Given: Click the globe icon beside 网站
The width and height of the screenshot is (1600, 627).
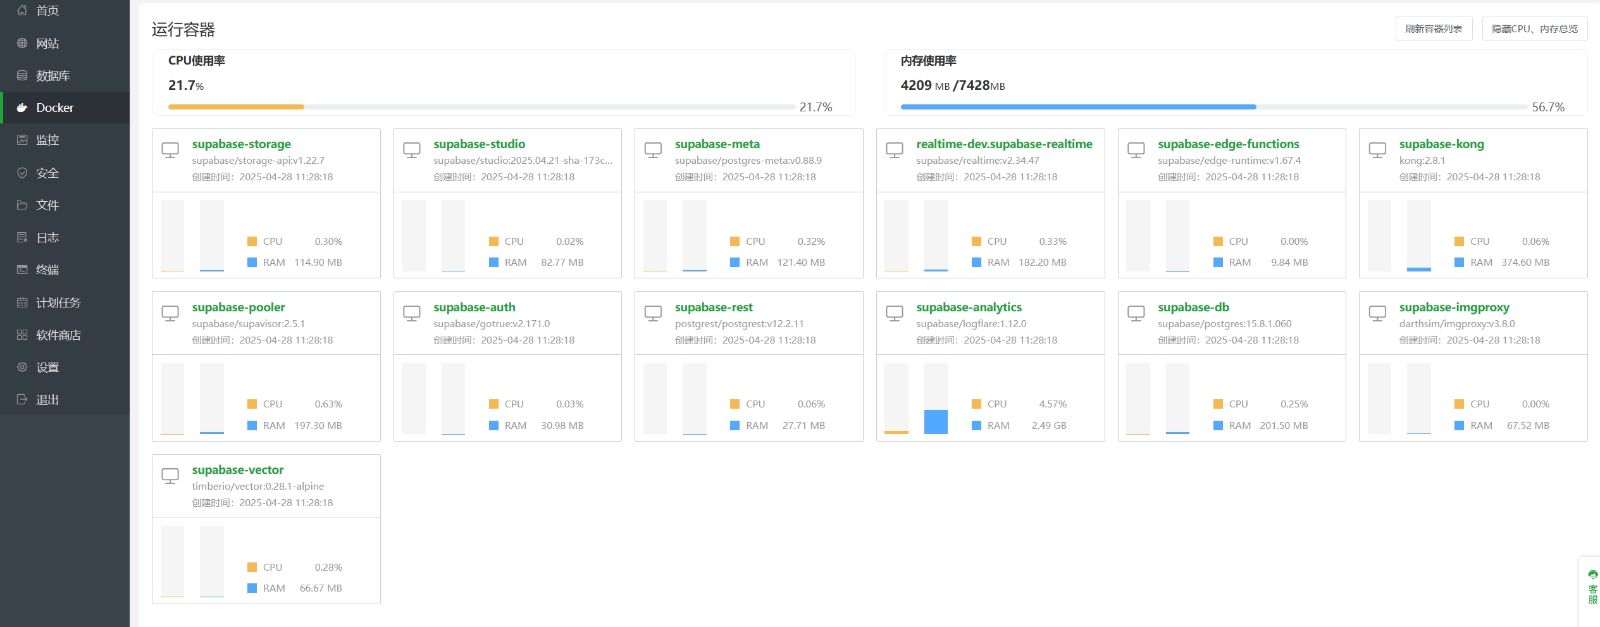Looking at the screenshot, I should click(22, 43).
